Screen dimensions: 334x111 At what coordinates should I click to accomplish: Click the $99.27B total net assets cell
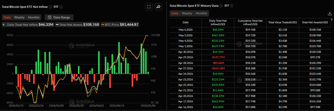pos(315,57)
